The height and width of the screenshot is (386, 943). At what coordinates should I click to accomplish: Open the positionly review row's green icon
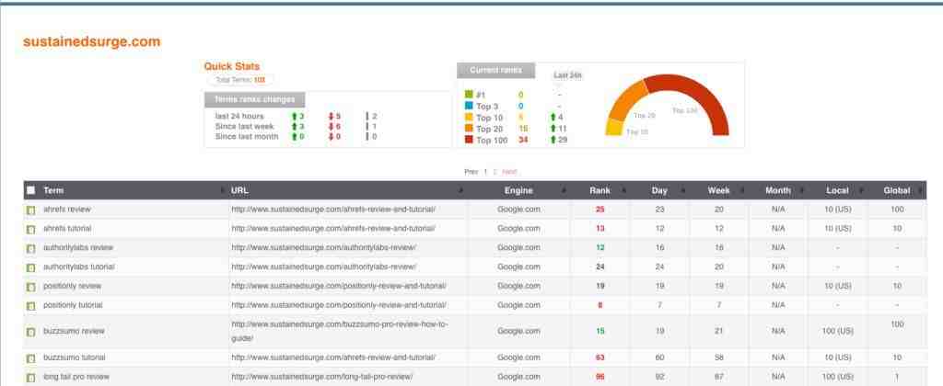point(30,287)
